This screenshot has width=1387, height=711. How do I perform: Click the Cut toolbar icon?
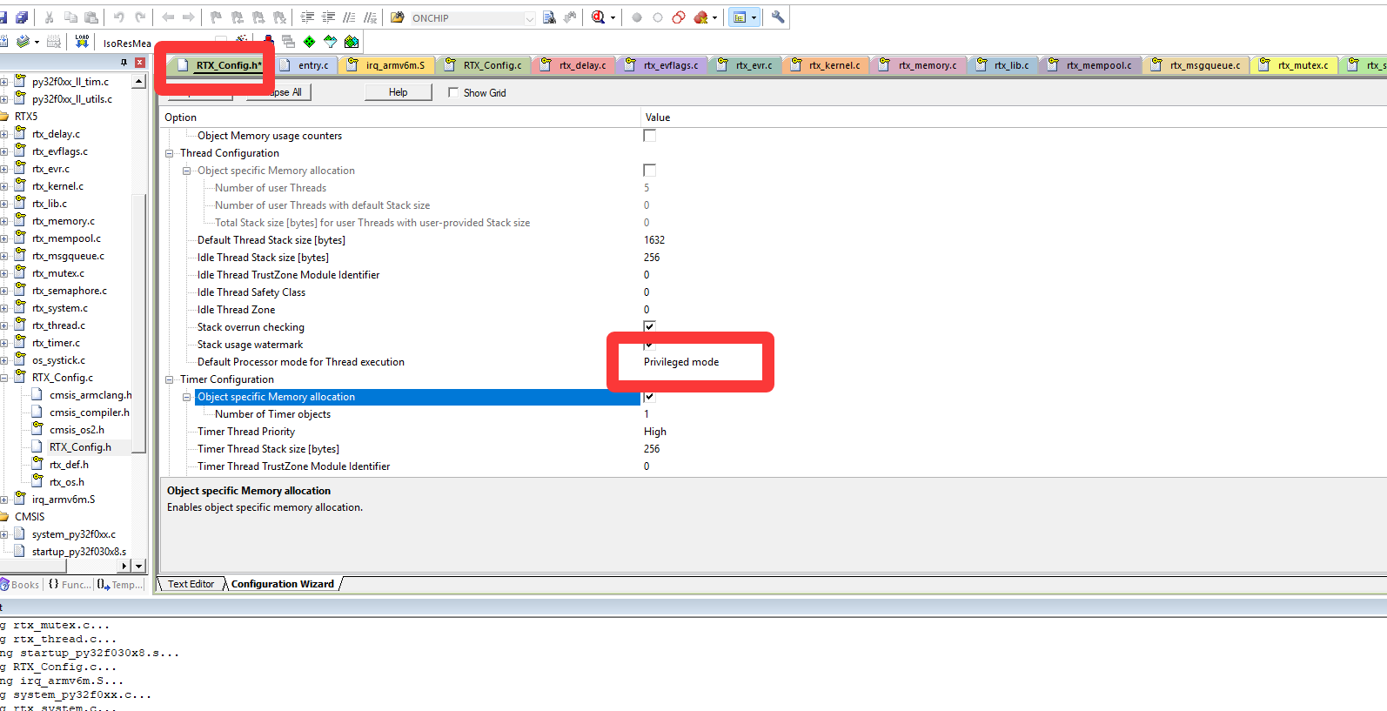(x=50, y=17)
